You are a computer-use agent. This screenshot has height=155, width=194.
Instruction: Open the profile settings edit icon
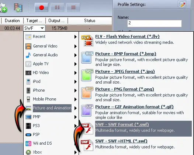[182, 4]
